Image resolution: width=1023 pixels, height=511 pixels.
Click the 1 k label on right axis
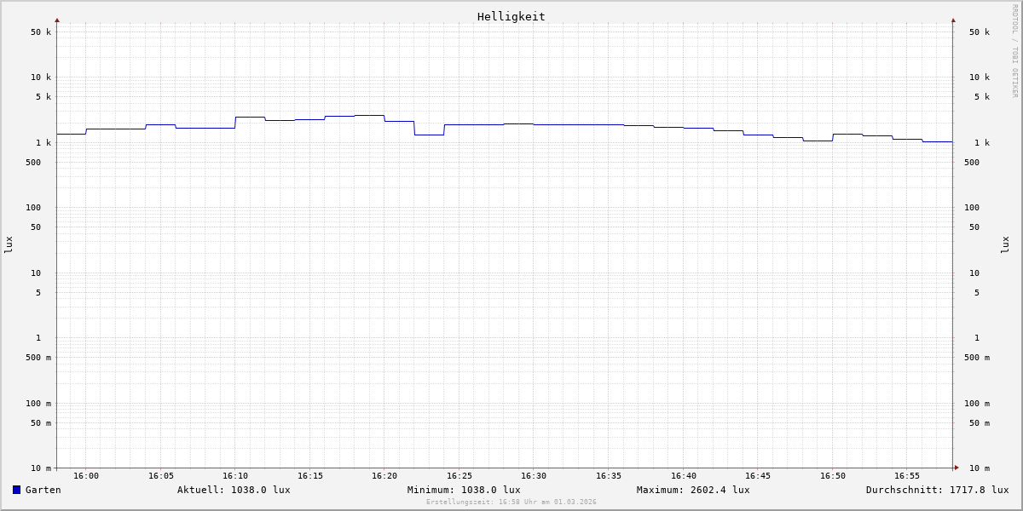[x=982, y=143]
